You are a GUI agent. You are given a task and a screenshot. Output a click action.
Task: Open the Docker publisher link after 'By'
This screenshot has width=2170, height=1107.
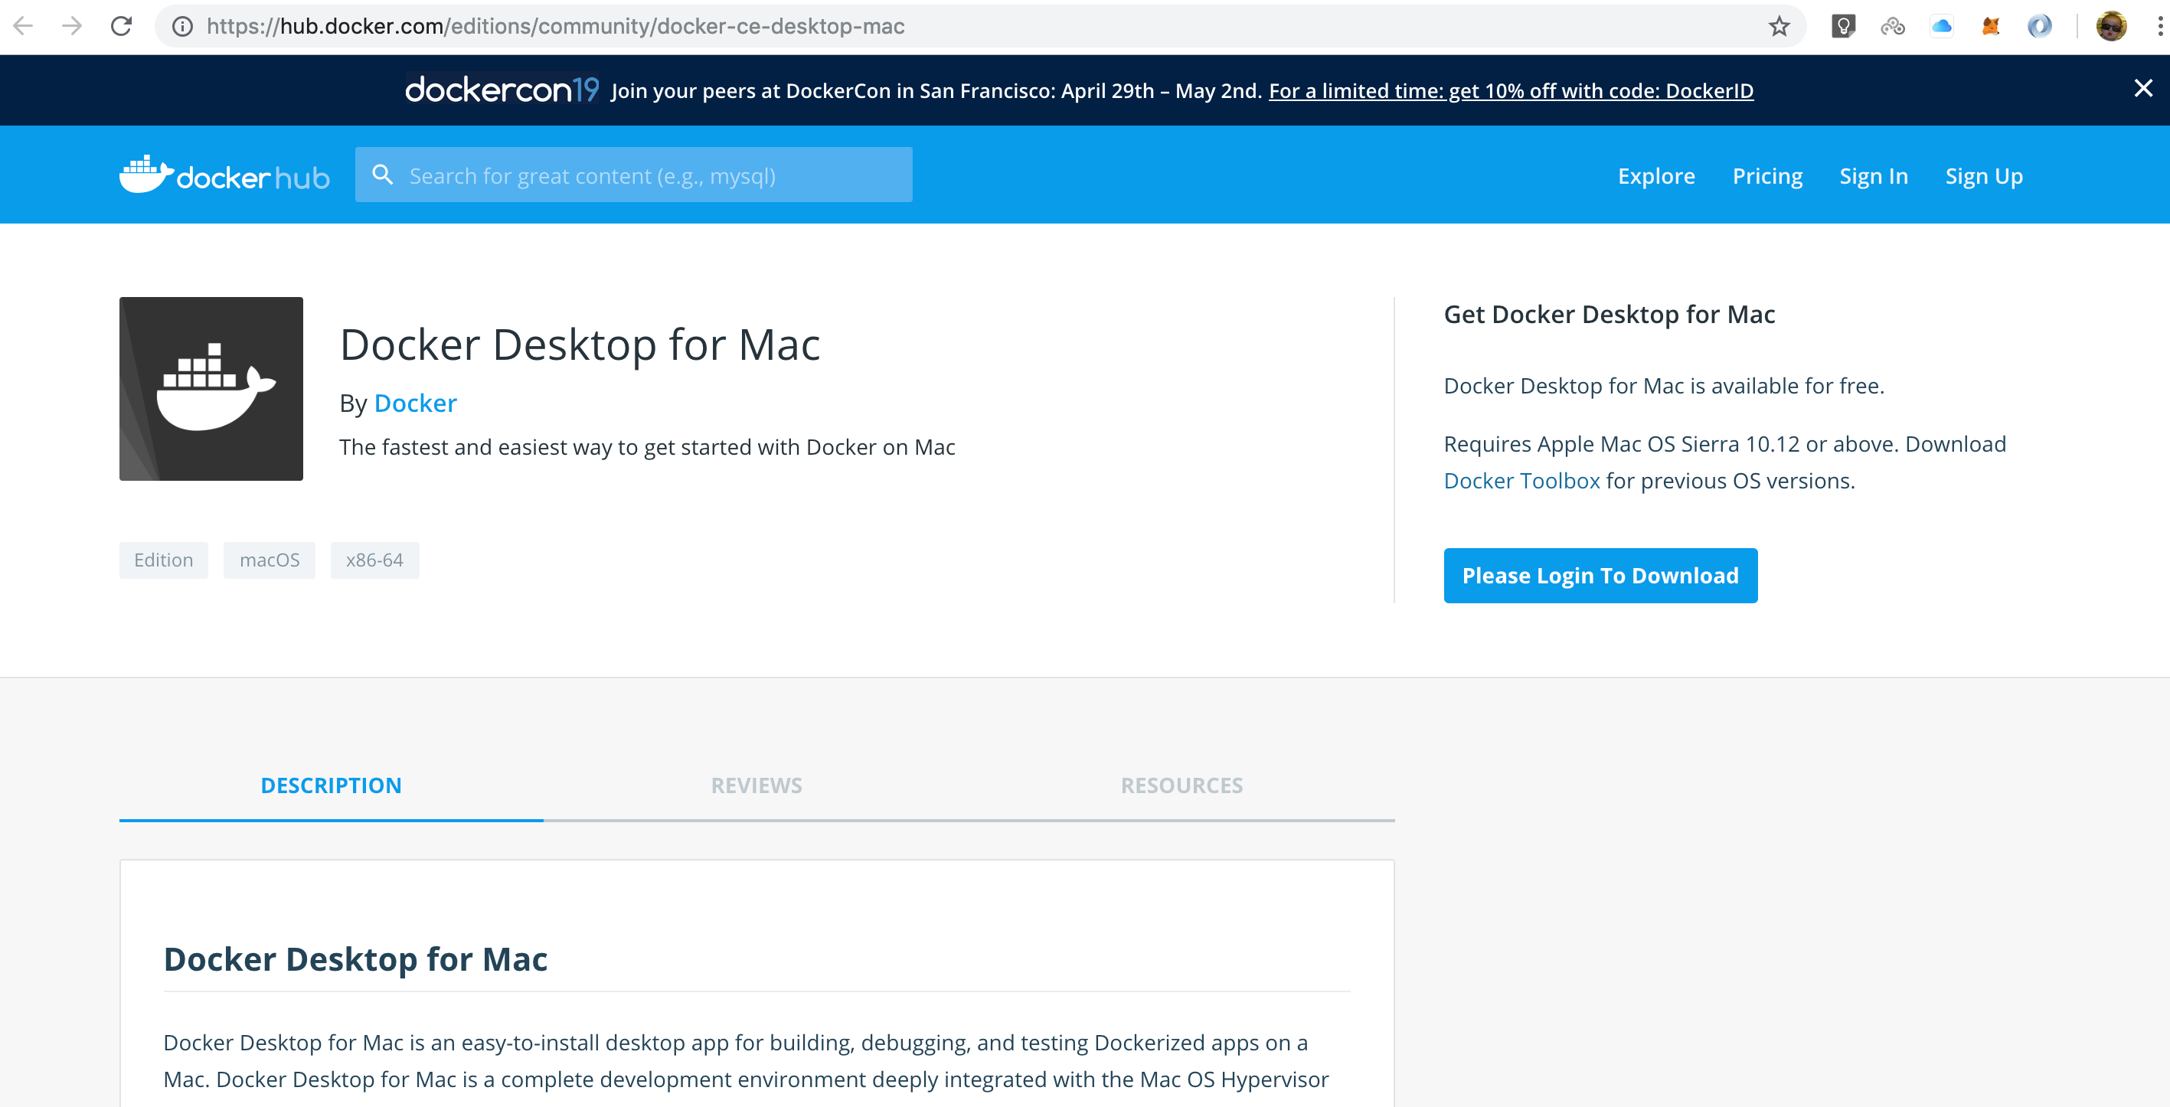[415, 403]
